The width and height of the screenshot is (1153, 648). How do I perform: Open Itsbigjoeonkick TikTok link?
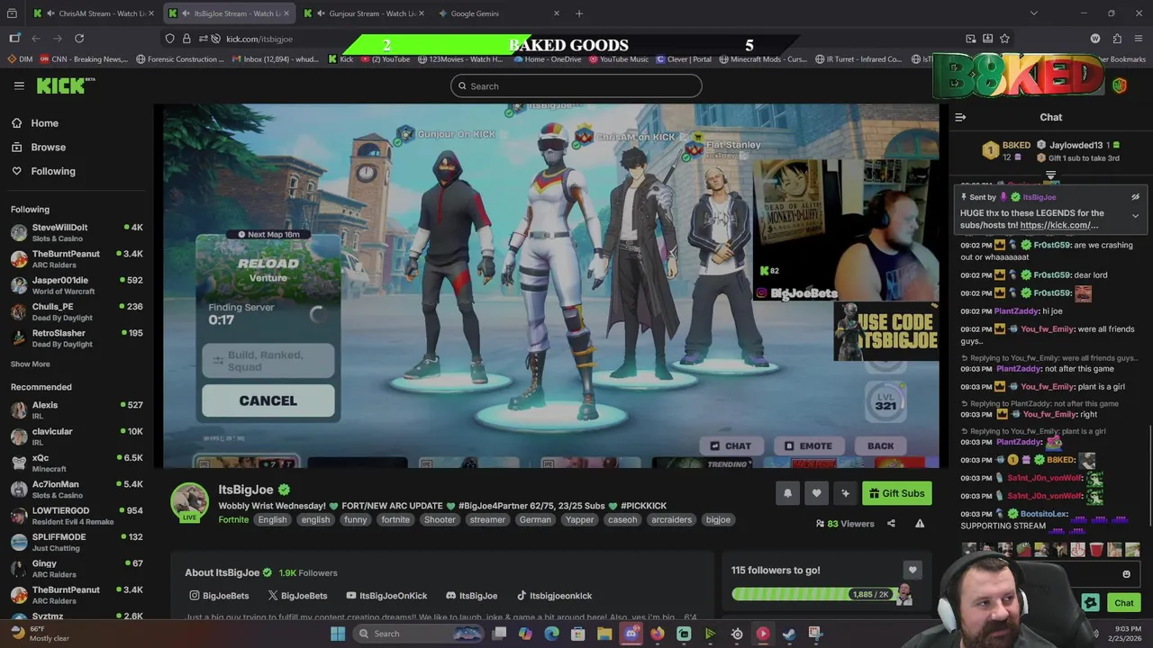pos(554,596)
